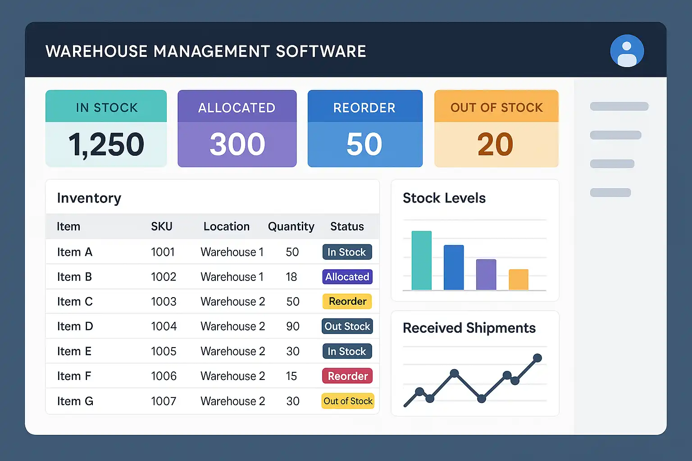Open the Allocated summary card
692x461 pixels.
pos(237,129)
